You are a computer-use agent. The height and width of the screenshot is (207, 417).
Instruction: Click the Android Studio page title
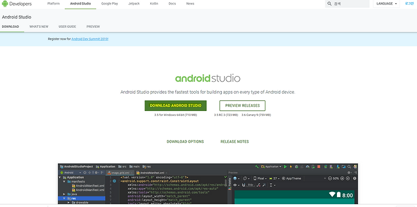pyautogui.click(x=17, y=17)
